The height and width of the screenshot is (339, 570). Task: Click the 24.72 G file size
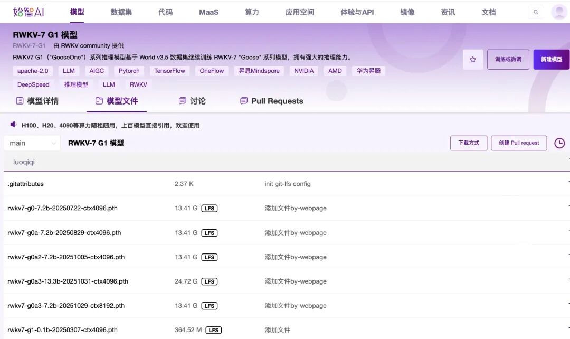tap(186, 281)
